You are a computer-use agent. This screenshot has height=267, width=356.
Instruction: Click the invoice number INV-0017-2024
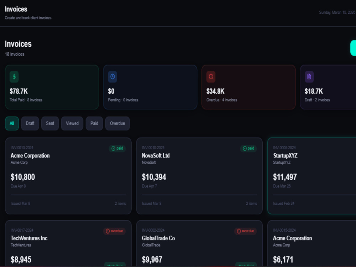point(22,230)
